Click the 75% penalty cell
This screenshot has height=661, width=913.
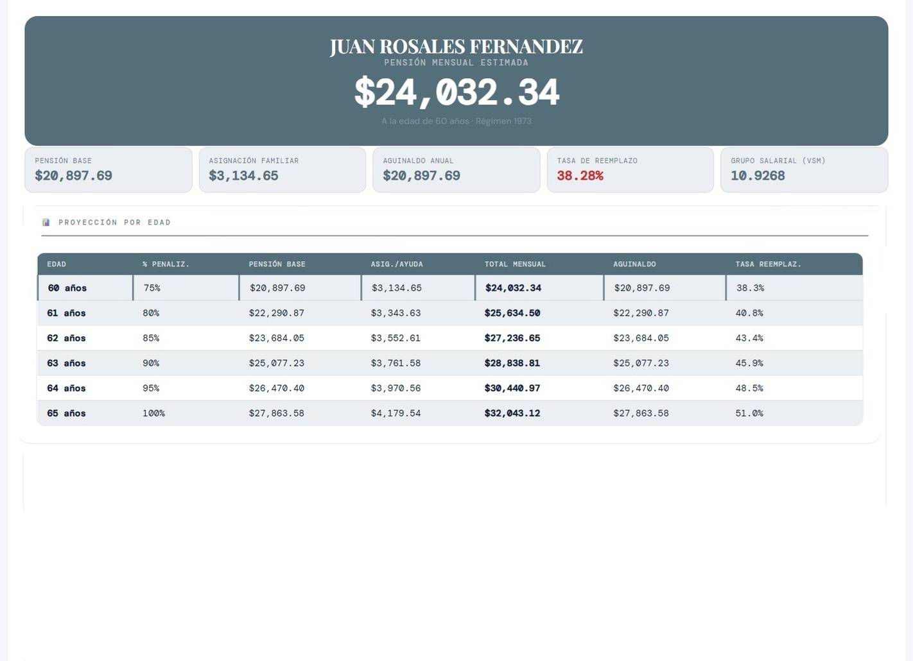pos(152,288)
